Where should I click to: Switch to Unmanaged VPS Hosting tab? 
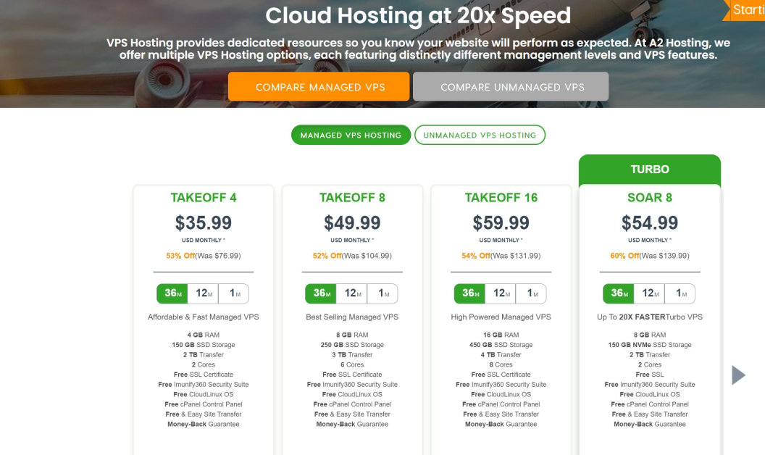[x=480, y=135]
